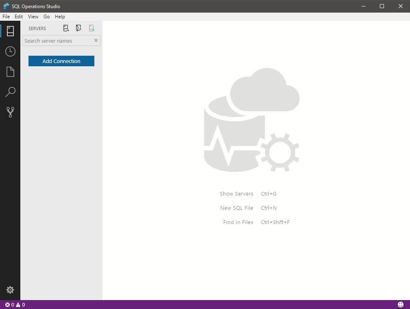Viewport: 410px width, 309px height.
Task: Click the errors count in status bar
Action: point(10,305)
